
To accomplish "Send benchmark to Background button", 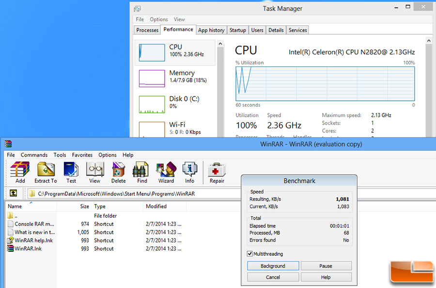I will click(x=273, y=266).
